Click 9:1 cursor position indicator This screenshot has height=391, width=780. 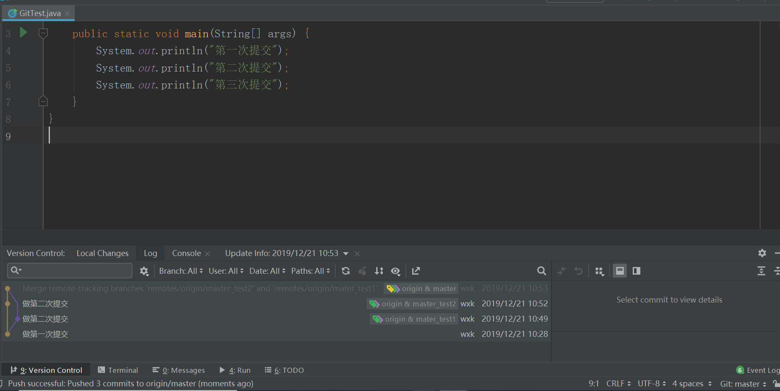594,383
